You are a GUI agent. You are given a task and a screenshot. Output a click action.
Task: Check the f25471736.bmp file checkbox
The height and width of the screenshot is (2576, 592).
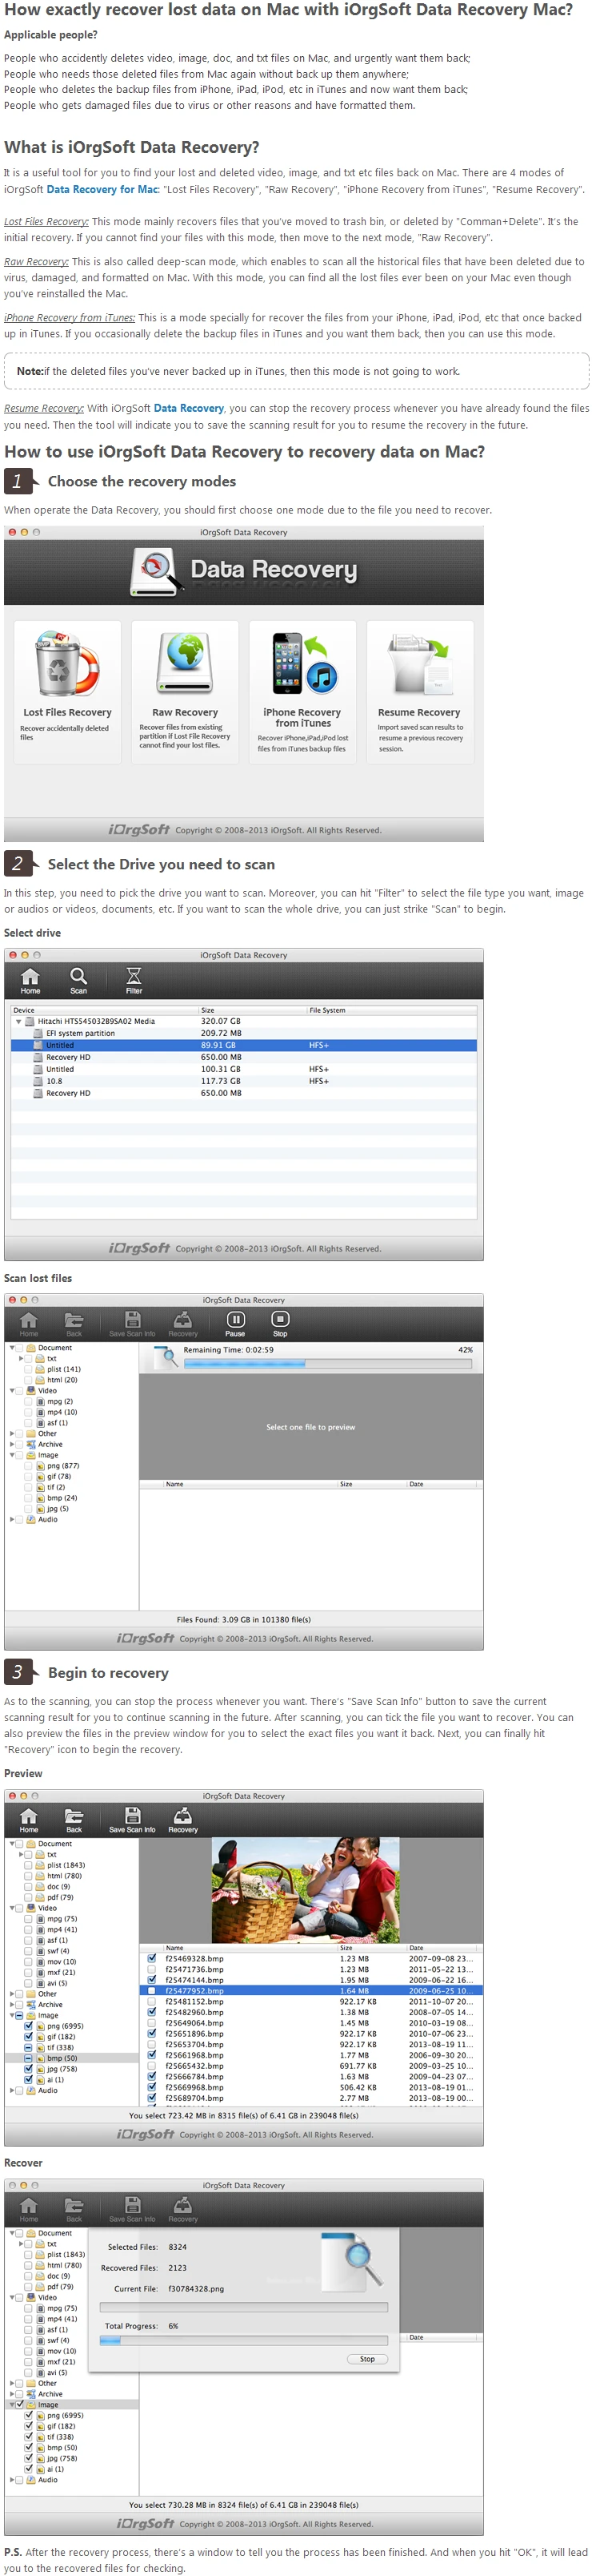pyautogui.click(x=152, y=1969)
